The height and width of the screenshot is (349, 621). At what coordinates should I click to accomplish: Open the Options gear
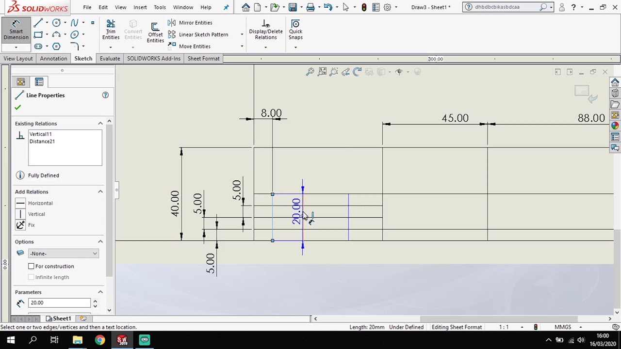pos(387,7)
